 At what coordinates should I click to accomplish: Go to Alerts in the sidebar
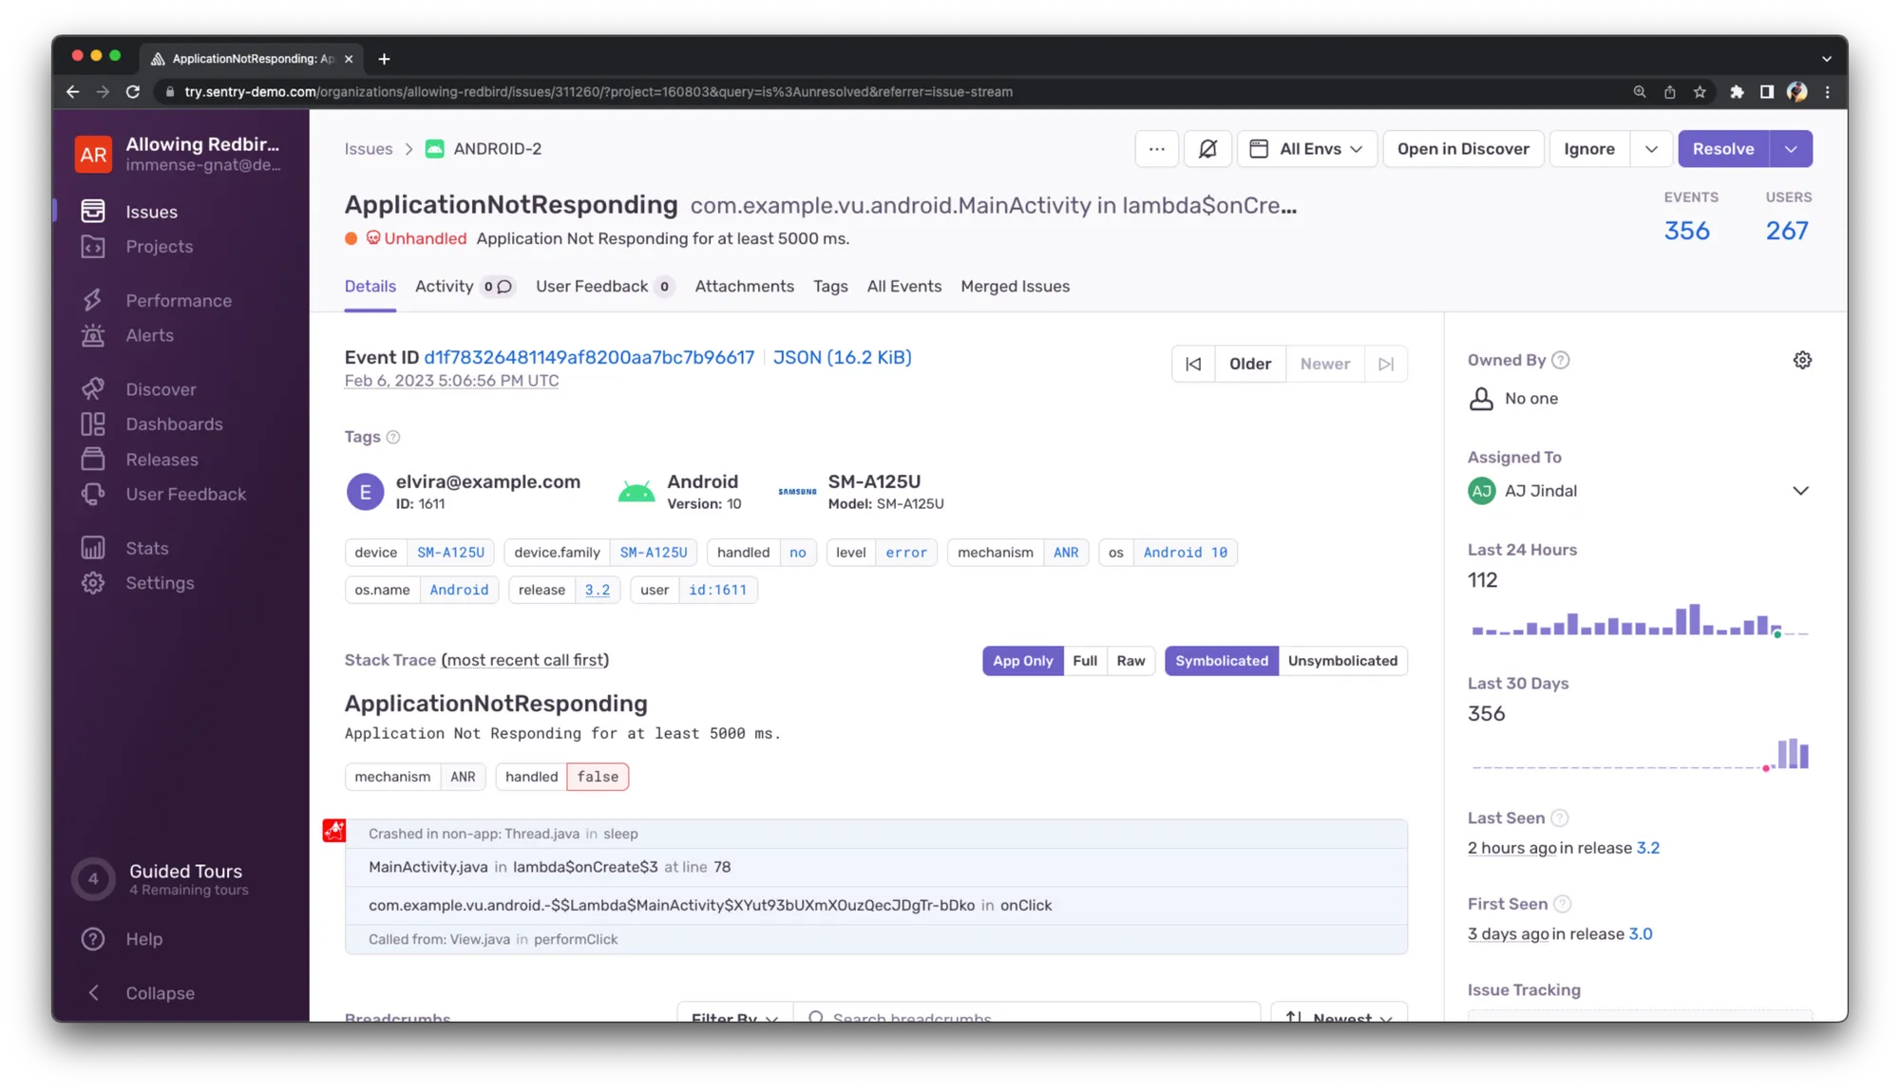click(150, 335)
